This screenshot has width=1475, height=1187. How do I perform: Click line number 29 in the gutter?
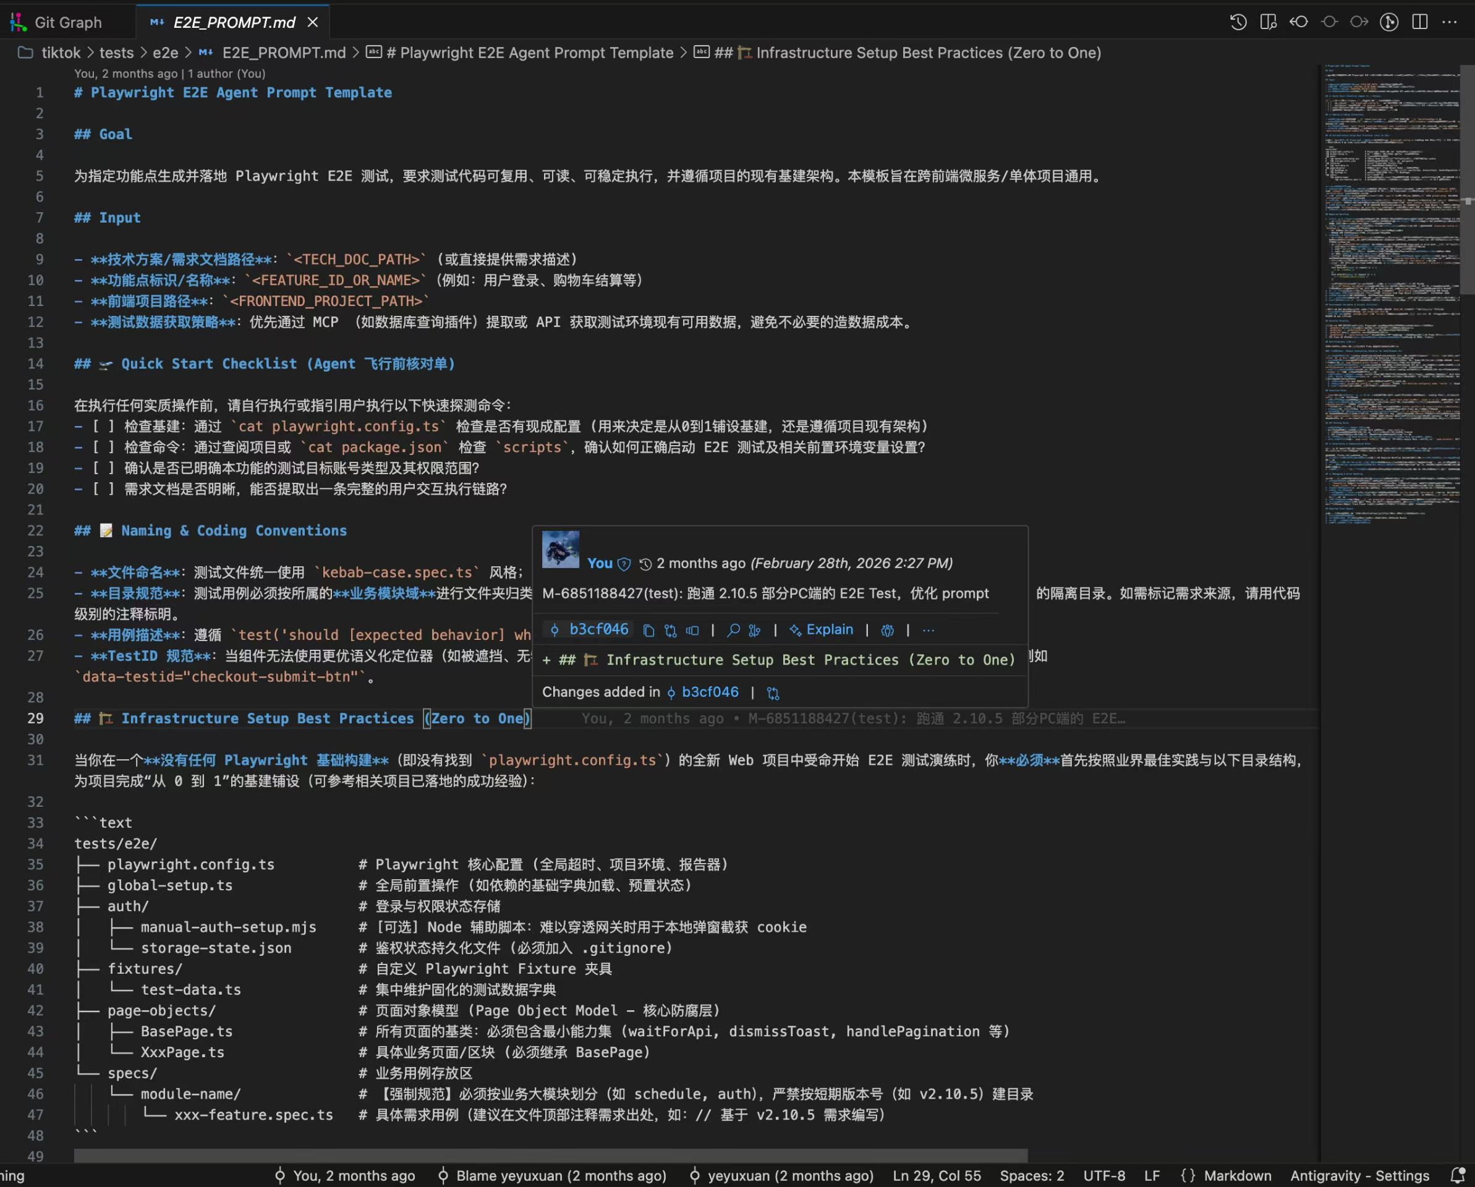point(36,718)
